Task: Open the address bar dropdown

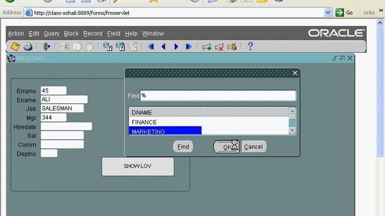Action: [x=328, y=13]
